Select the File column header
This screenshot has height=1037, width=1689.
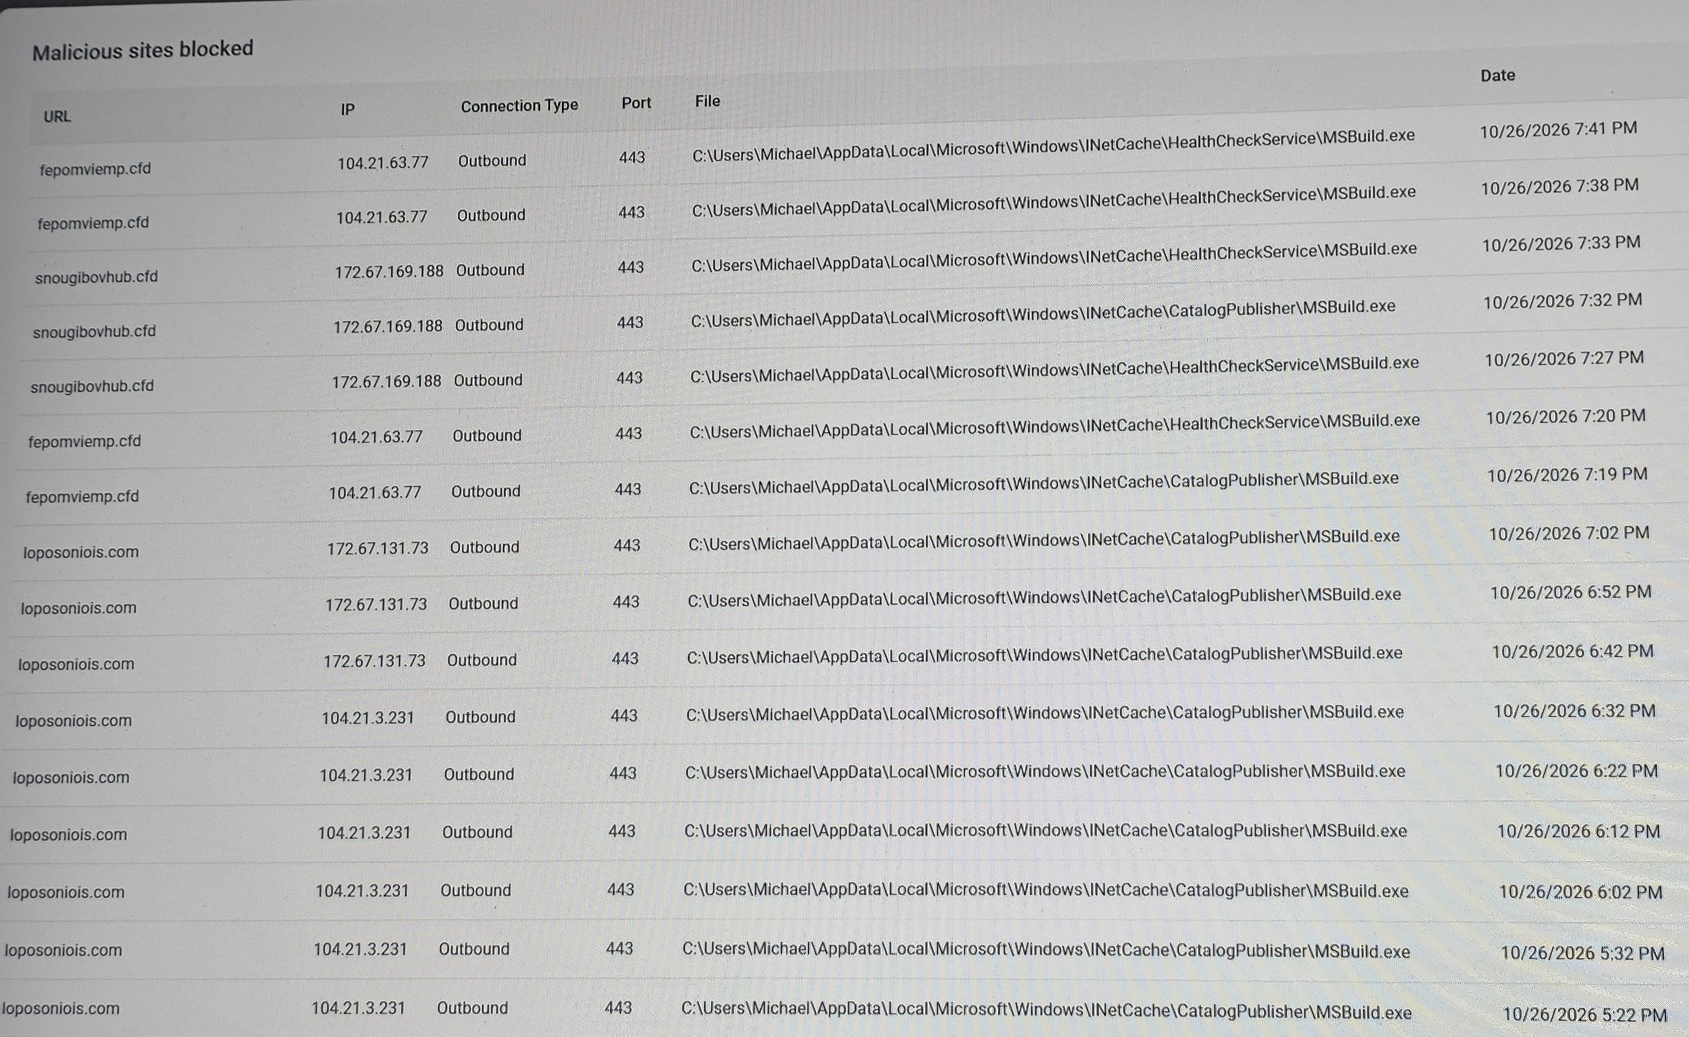click(707, 101)
